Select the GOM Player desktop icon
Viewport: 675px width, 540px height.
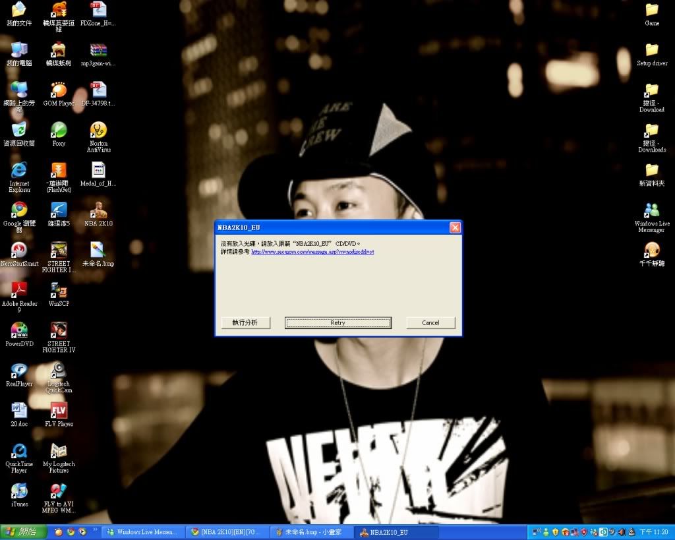click(x=59, y=91)
